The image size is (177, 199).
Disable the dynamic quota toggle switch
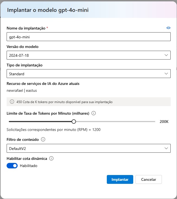(x=12, y=166)
